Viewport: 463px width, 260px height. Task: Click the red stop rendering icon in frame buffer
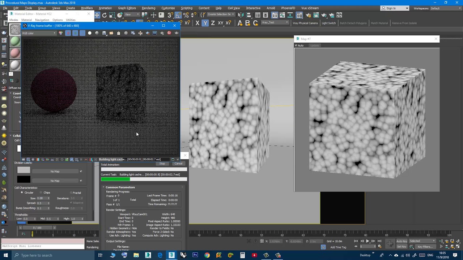169,33
